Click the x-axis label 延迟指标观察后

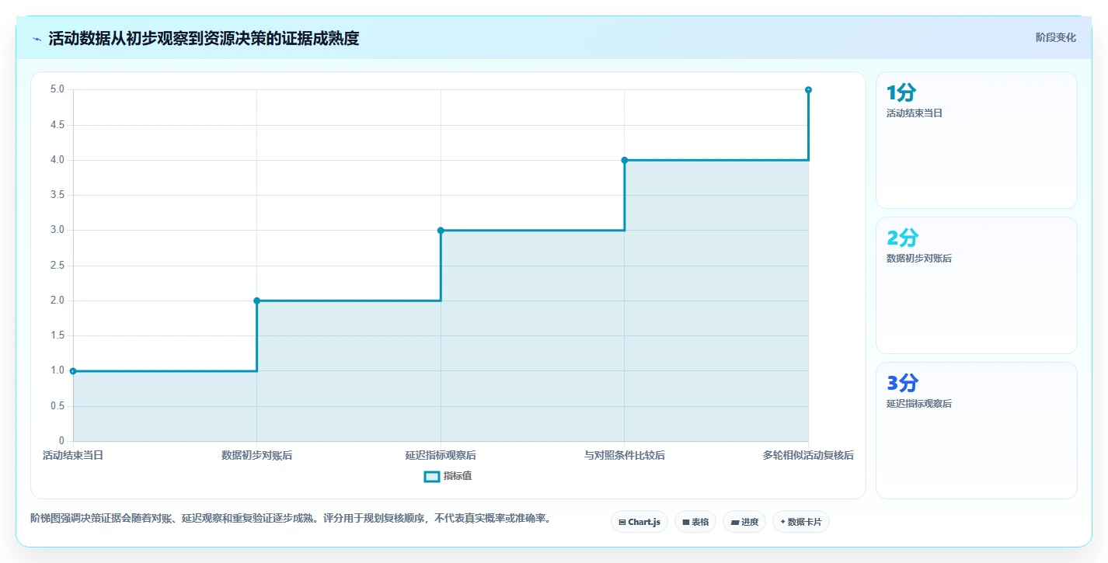coord(441,455)
